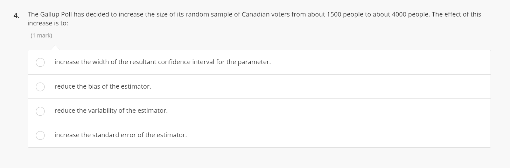Choose the reduce the variability radio button
Viewport: 510px width, 168px height.
[x=40, y=111]
